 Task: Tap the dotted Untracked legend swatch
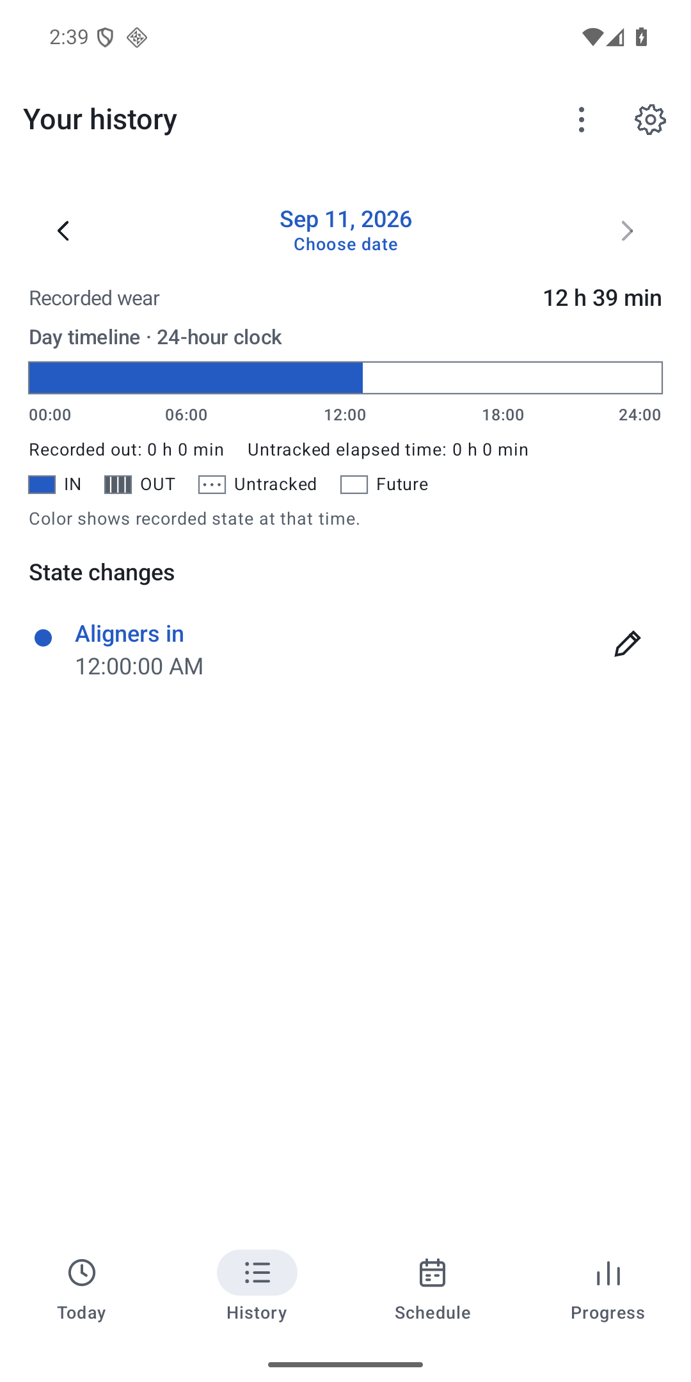(212, 485)
